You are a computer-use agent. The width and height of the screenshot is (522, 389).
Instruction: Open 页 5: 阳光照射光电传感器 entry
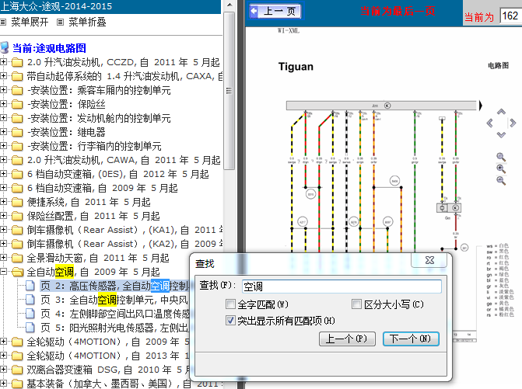click(115, 328)
